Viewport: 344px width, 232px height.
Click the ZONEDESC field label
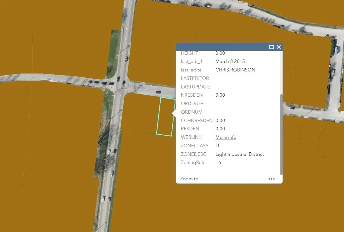point(193,154)
